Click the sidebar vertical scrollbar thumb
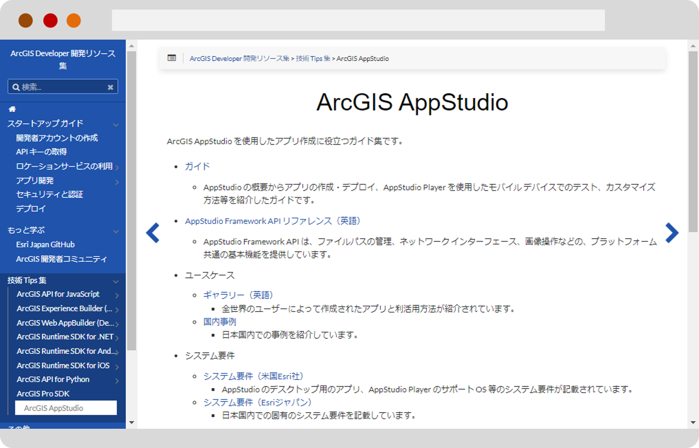This screenshot has height=448, width=699. 132,201
